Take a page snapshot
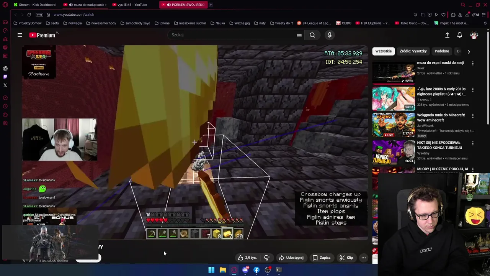This screenshot has height=276, width=490. coord(423,15)
